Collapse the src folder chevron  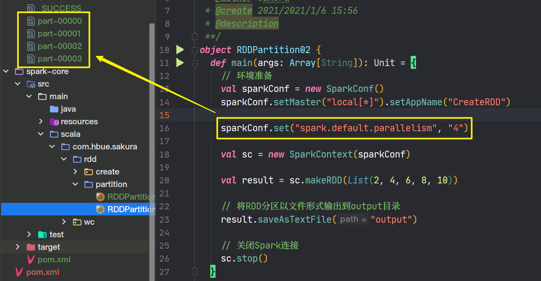click(x=17, y=84)
